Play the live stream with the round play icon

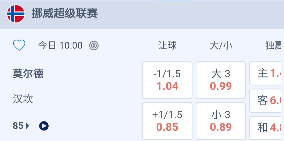pyautogui.click(x=44, y=126)
